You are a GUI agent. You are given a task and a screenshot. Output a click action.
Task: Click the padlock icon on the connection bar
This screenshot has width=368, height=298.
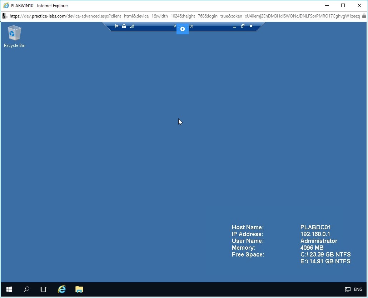point(124,26)
